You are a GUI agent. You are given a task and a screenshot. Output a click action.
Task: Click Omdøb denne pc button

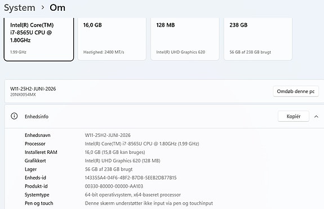[296, 91]
